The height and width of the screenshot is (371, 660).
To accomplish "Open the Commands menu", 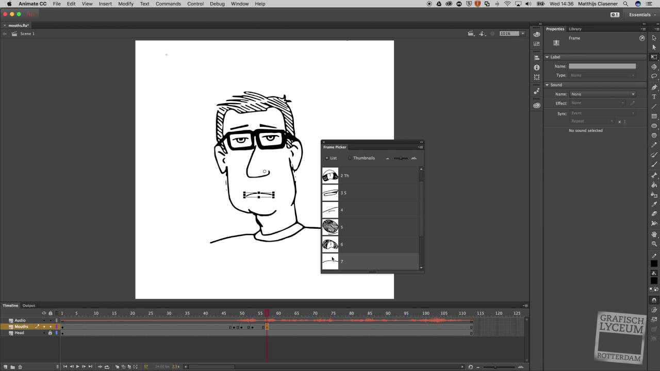I will [168, 4].
